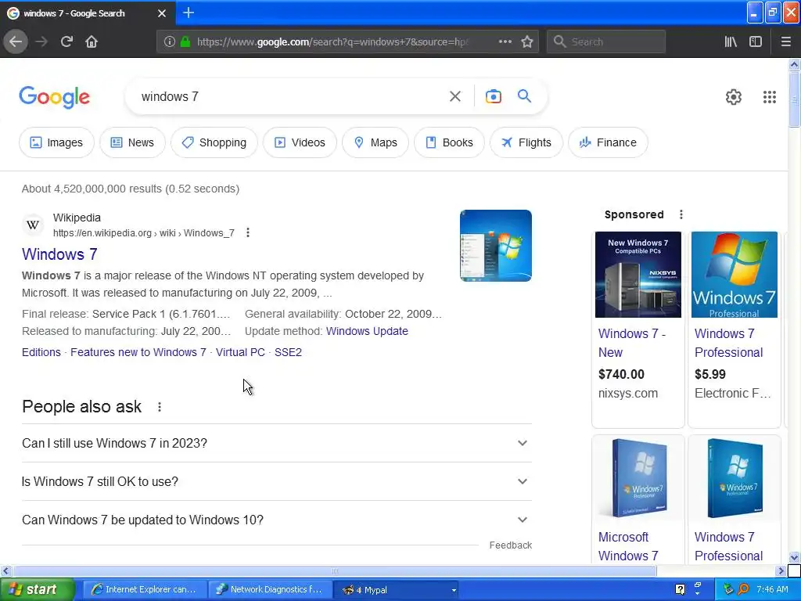This screenshot has height=601, width=801.
Task: Open the SSE2 sitelink
Action: pyautogui.click(x=288, y=352)
